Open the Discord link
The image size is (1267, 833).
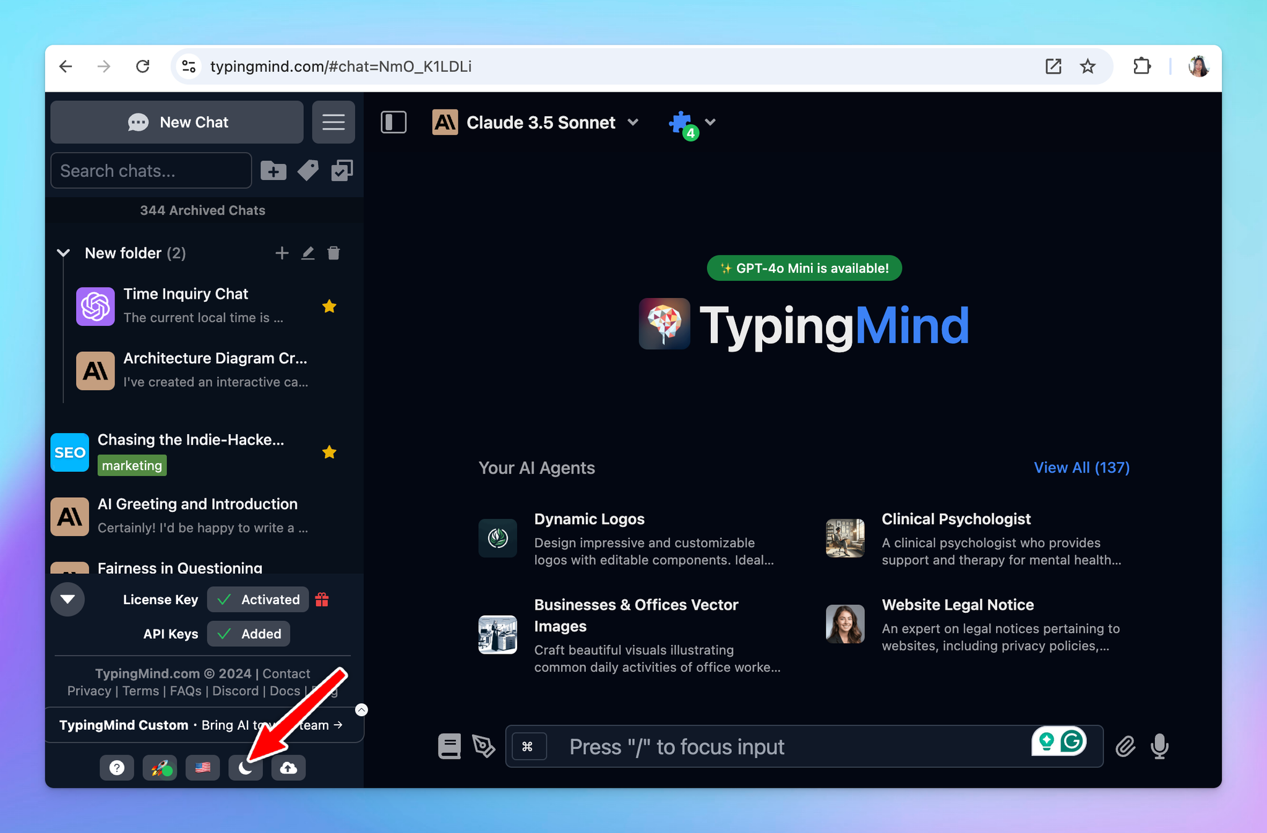pos(235,691)
